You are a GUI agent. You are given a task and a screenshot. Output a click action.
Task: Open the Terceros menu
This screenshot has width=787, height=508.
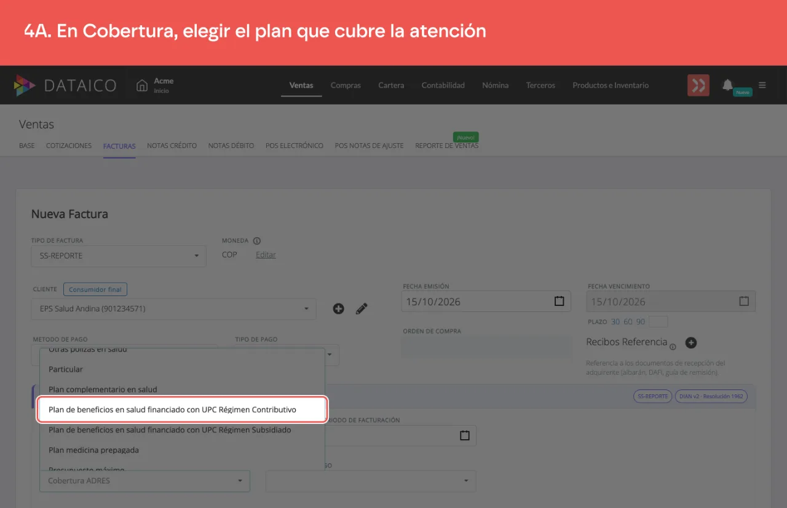(540, 85)
